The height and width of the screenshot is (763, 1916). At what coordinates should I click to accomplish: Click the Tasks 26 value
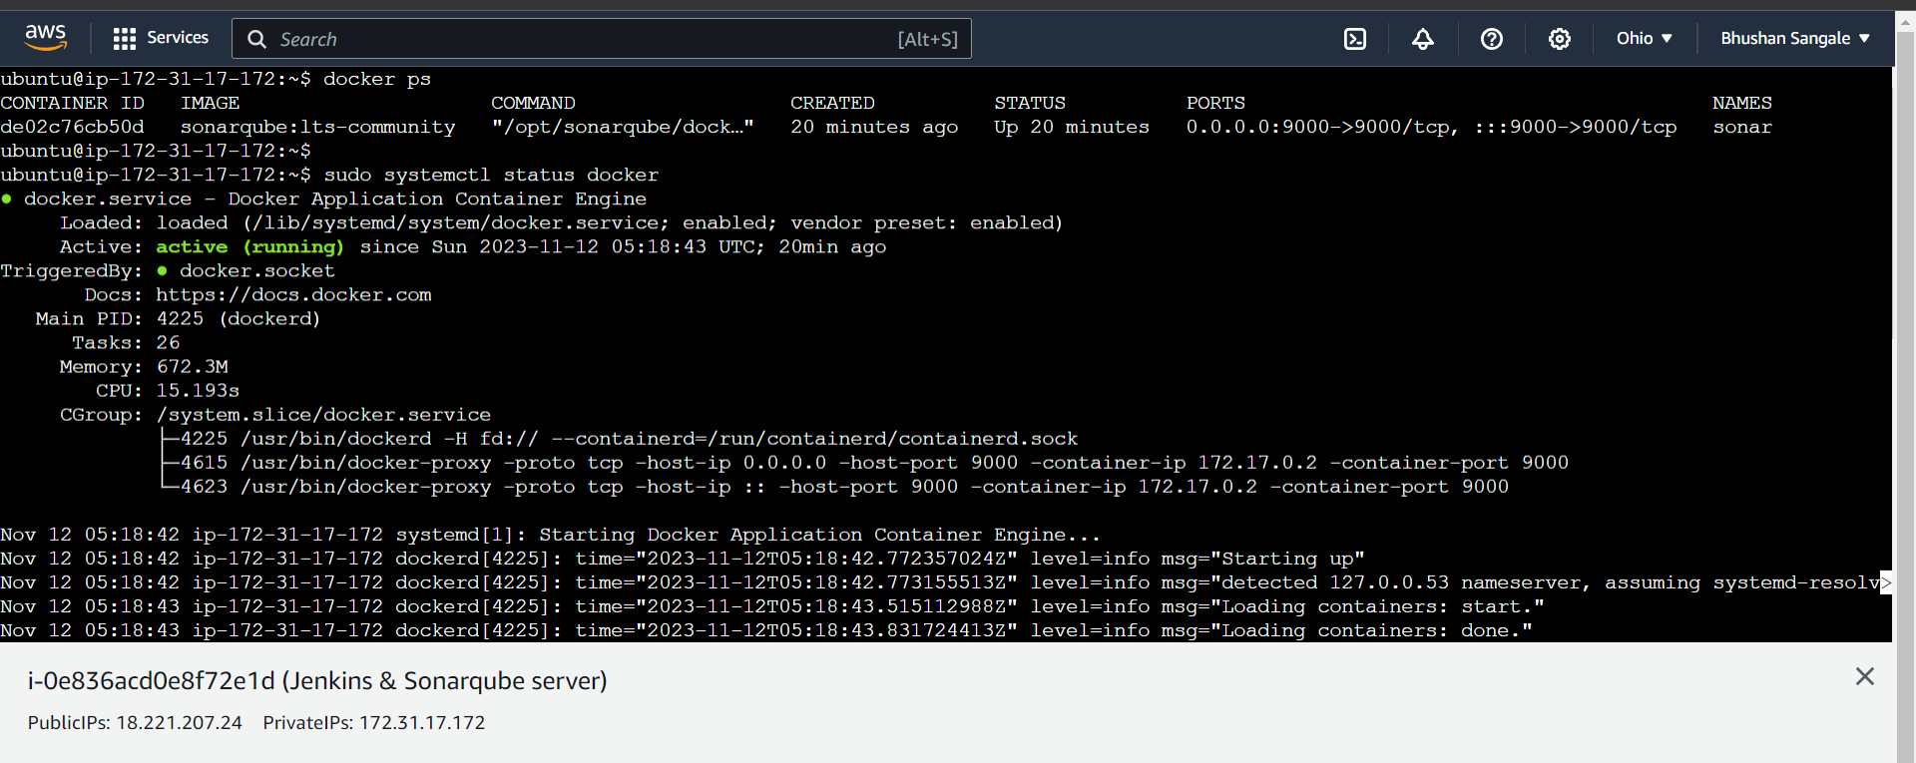coord(168,343)
